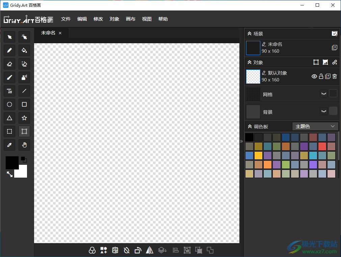The width and height of the screenshot is (341, 257).
Task: Swap foreground and background colors
Action: [x=9, y=174]
